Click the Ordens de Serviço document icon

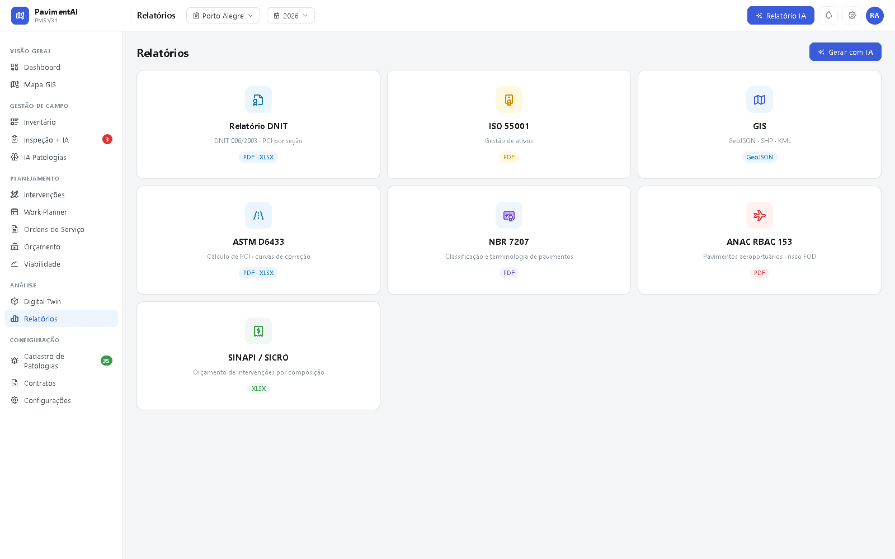point(15,229)
